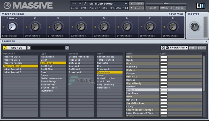Click the Save button next to Load

[x=201, y=47]
